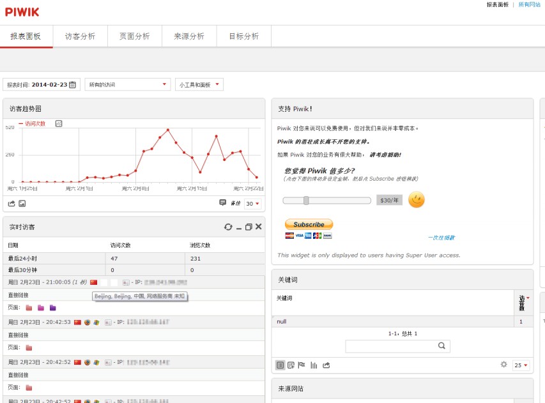Click the purple page folder icon of the 21:00:05 visit

coord(53,308)
